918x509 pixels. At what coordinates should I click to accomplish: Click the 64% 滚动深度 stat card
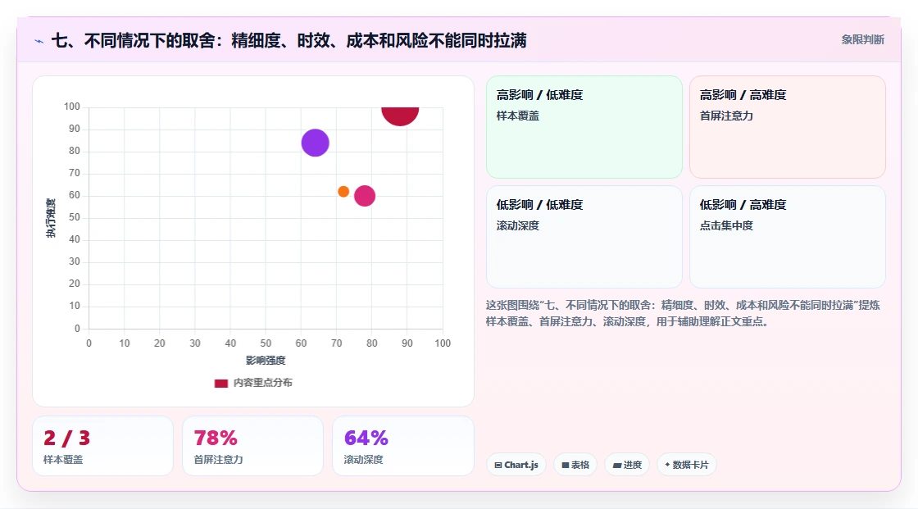tap(402, 446)
